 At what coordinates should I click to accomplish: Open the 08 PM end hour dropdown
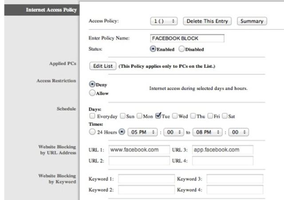point(207,132)
